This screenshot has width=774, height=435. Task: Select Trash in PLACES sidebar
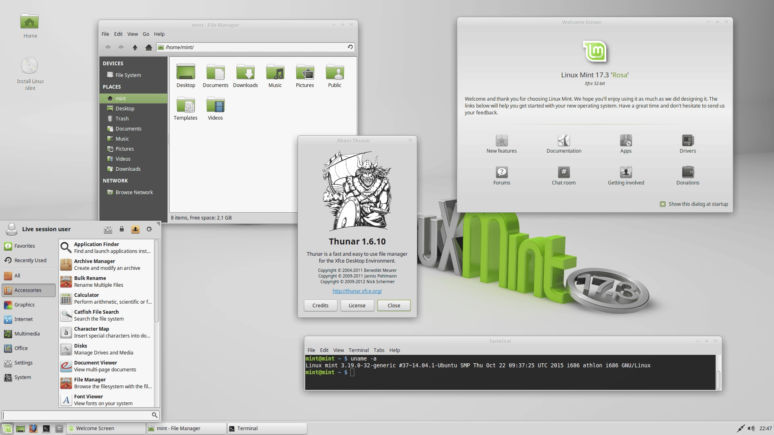(133, 119)
